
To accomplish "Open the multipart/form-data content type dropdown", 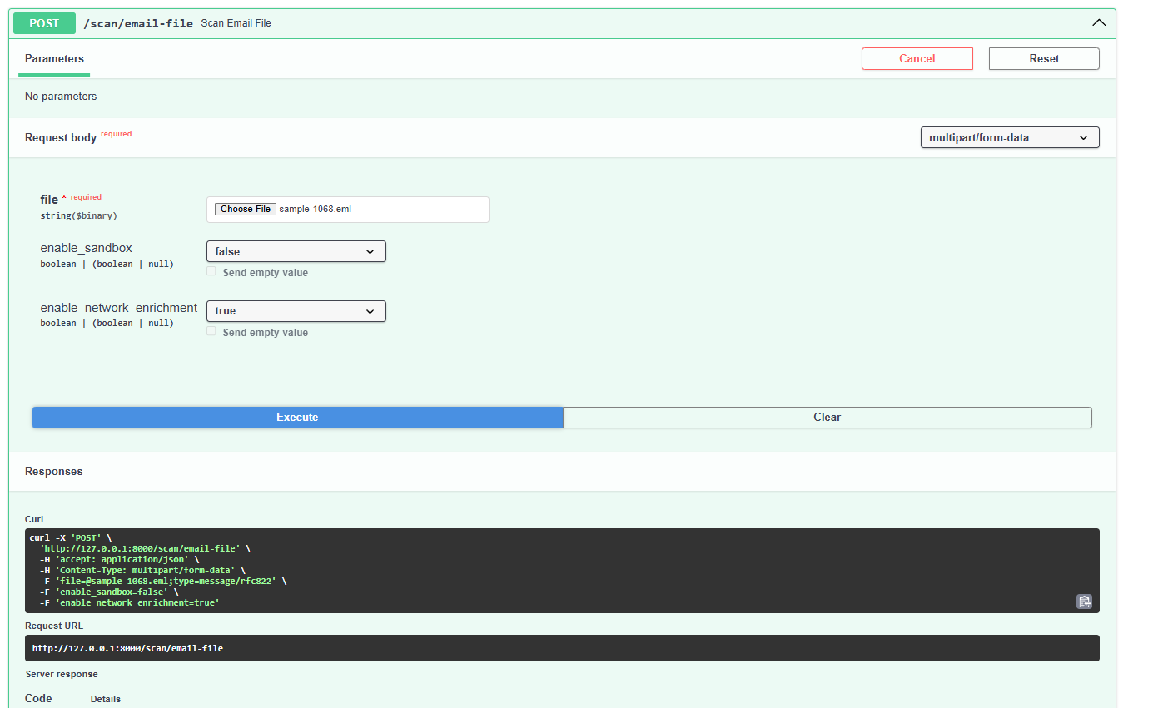I will coord(1010,137).
